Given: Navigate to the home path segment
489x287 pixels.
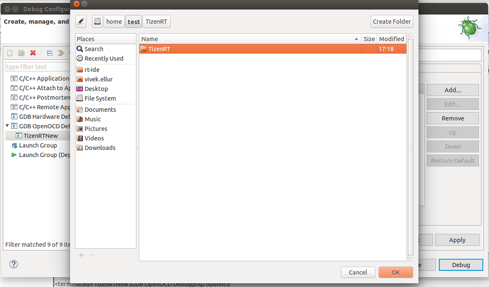Looking at the screenshot, I should (x=114, y=22).
